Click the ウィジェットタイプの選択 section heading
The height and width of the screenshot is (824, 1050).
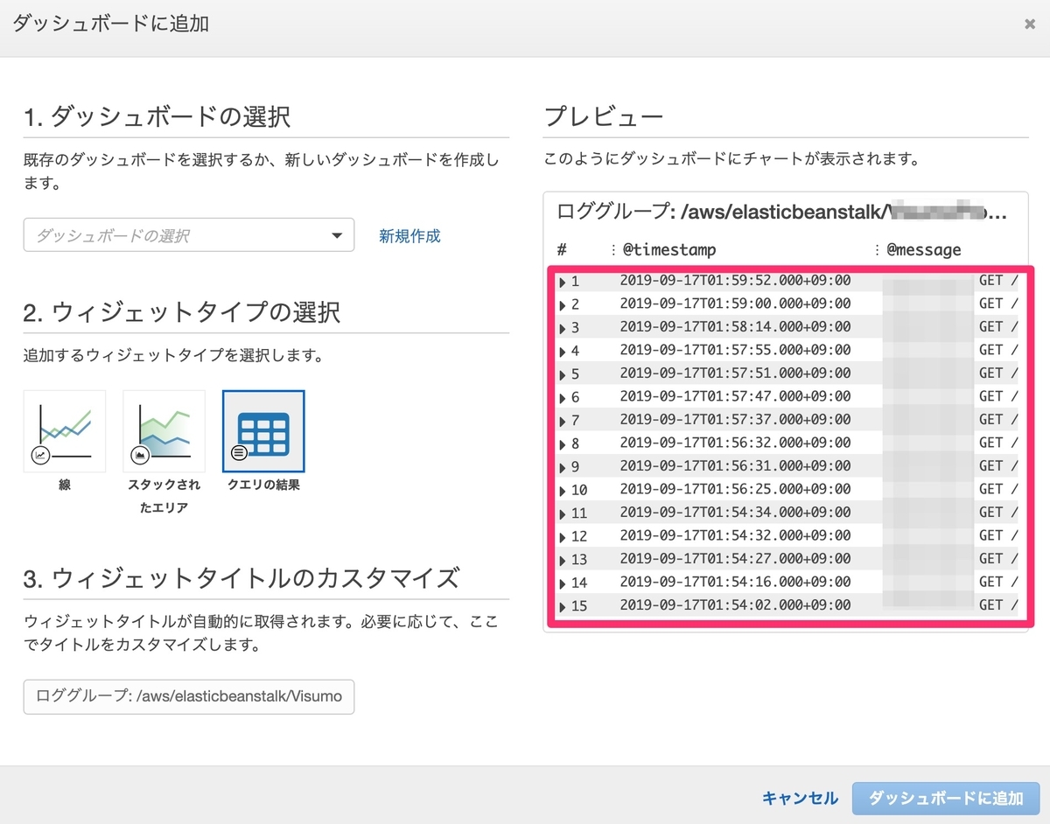click(182, 312)
